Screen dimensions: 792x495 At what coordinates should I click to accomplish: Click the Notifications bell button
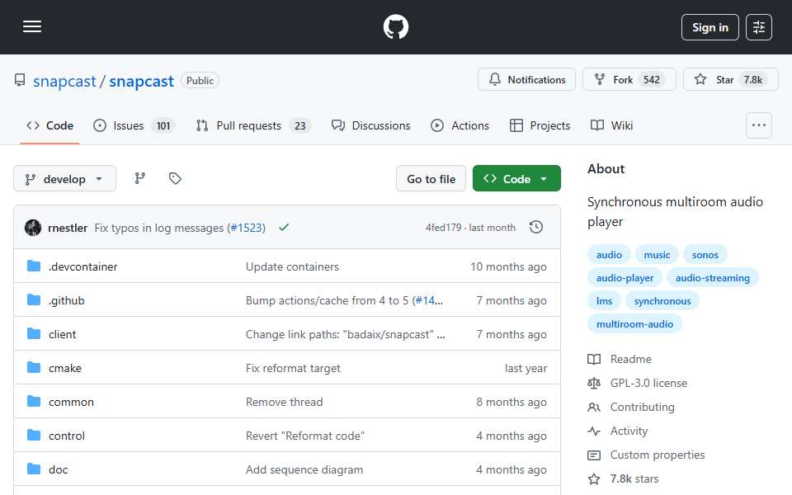[527, 80]
